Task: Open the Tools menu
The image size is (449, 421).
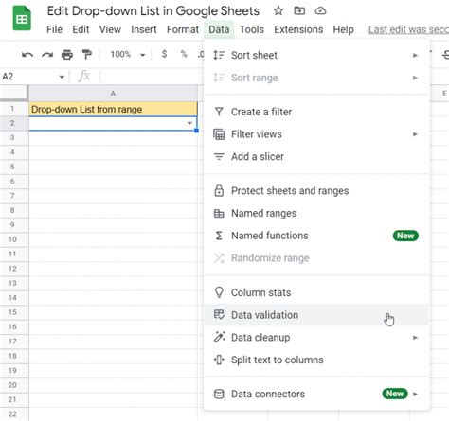Action: pyautogui.click(x=252, y=29)
